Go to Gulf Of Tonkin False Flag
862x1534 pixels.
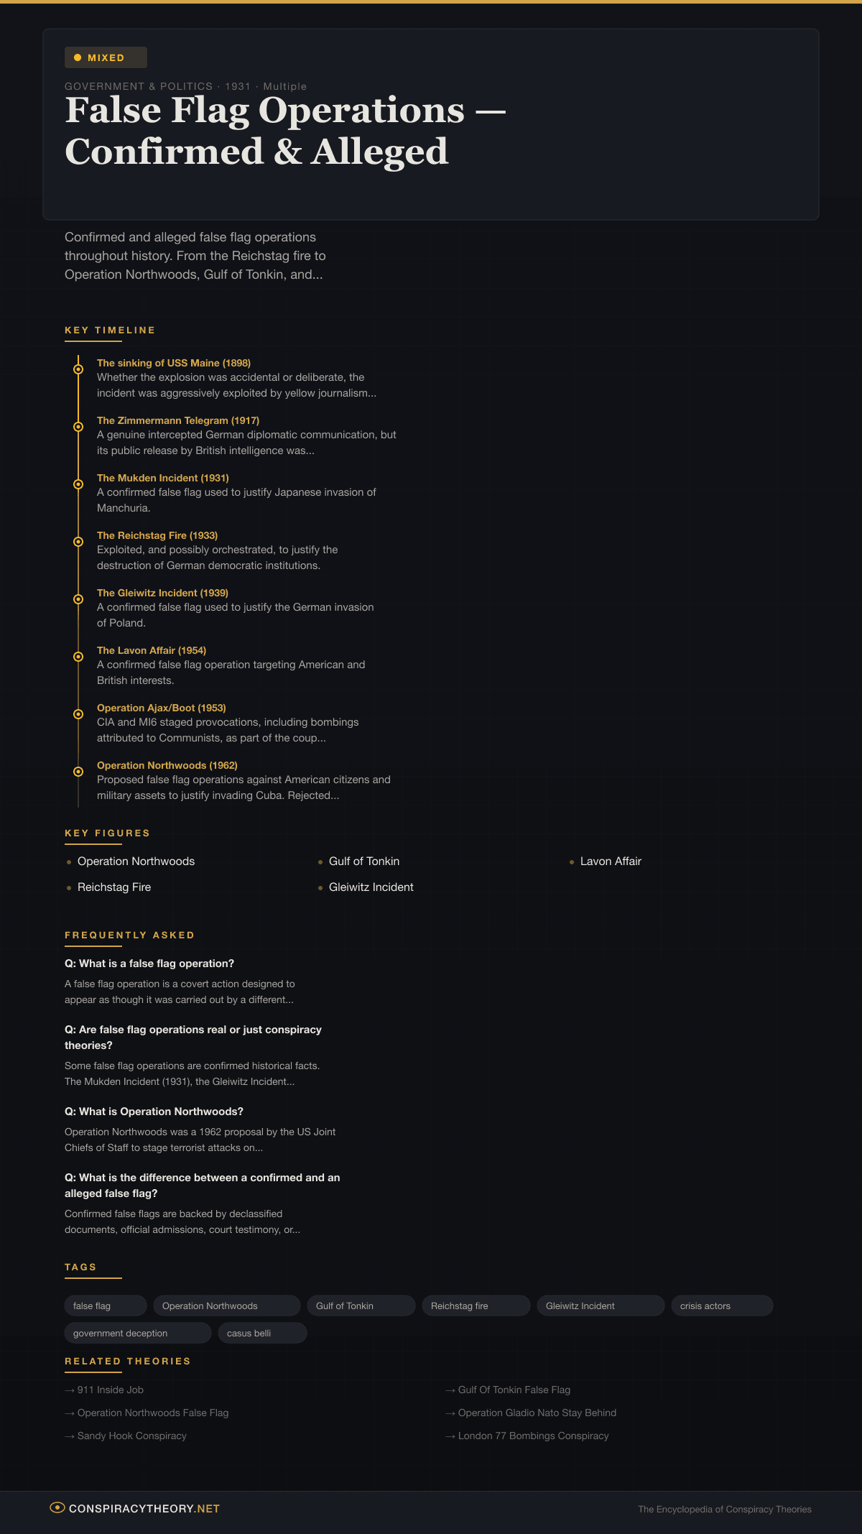514,1390
